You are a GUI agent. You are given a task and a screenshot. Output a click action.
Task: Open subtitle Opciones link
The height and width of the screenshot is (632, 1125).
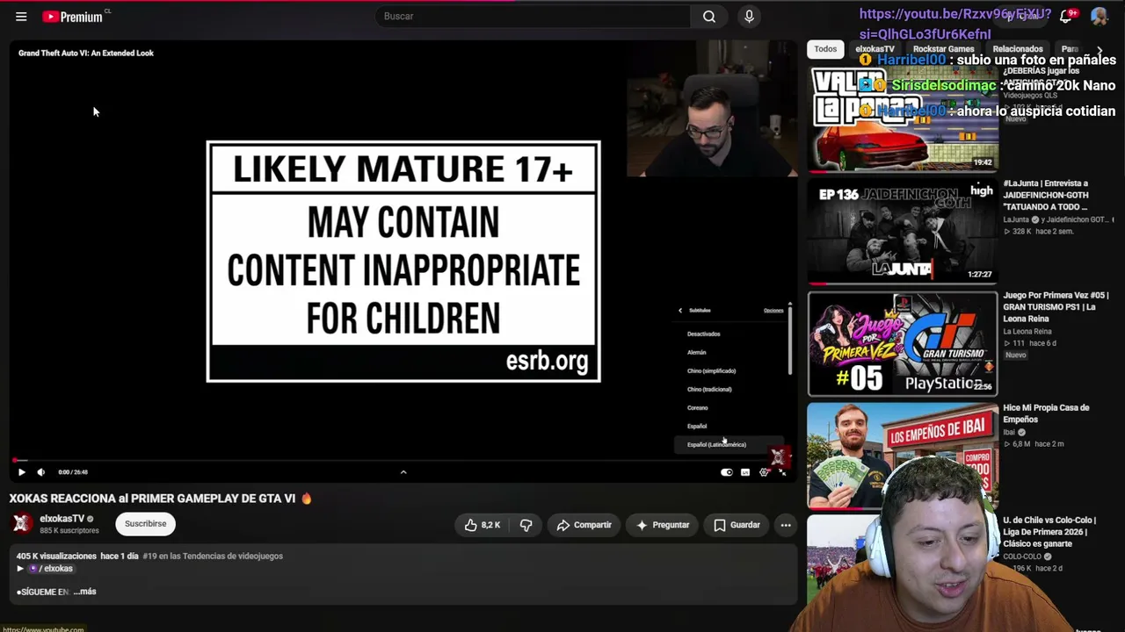click(x=773, y=310)
